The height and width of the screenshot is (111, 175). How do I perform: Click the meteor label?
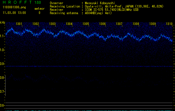point(39,9)
